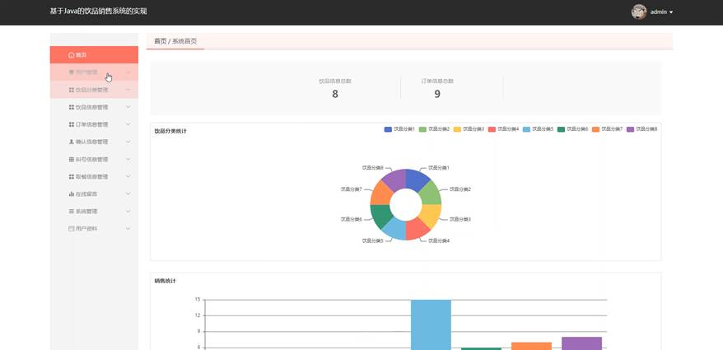The width and height of the screenshot is (723, 350).
Task: Click the list icon beside 系统管理
Action: pos(71,211)
